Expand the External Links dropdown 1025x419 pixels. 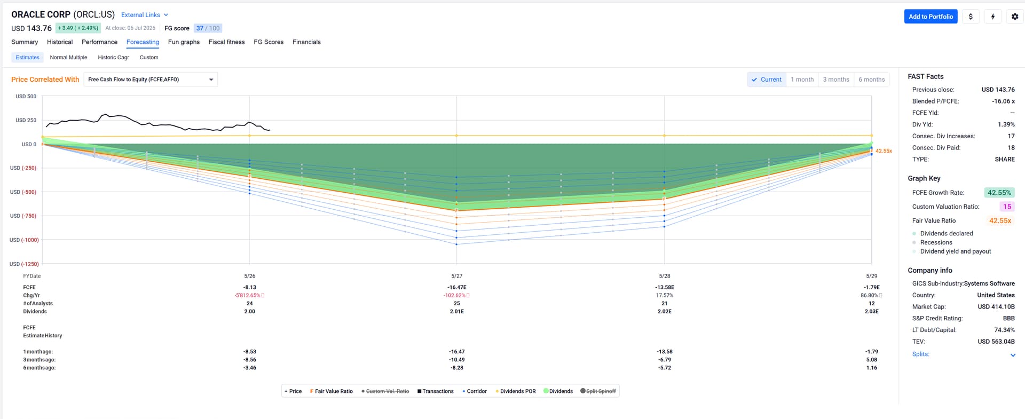(x=145, y=15)
